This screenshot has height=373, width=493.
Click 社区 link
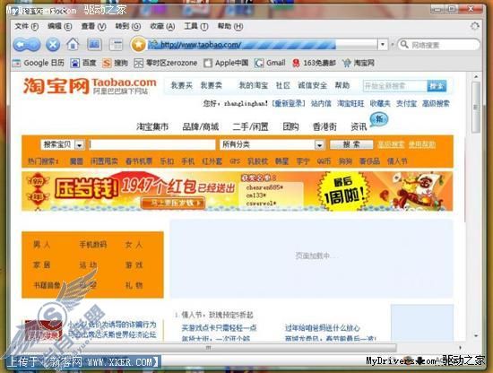282,85
